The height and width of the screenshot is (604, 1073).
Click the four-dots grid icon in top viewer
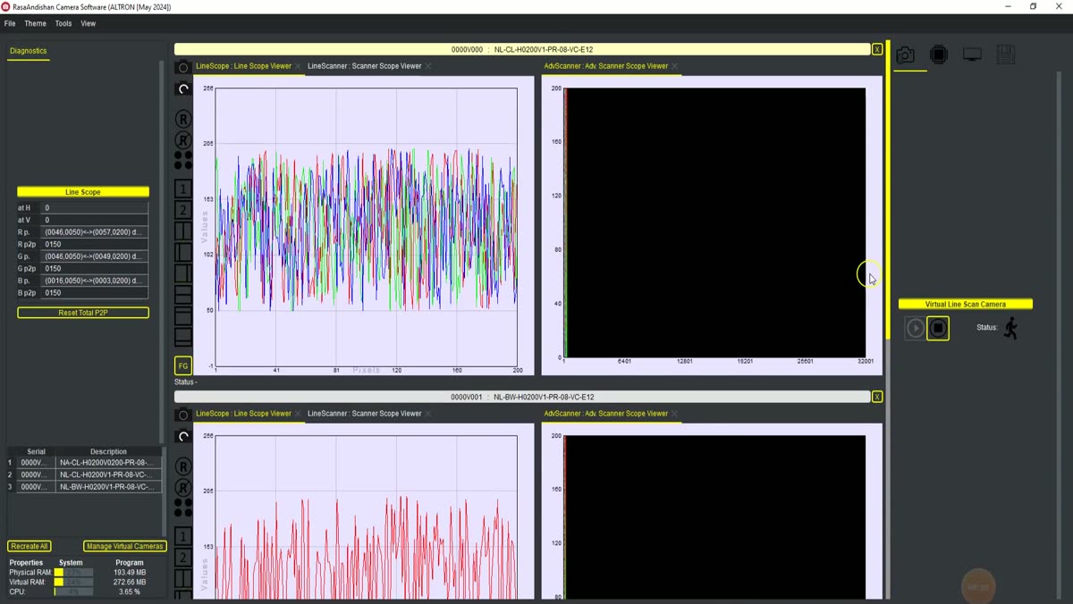point(183,160)
